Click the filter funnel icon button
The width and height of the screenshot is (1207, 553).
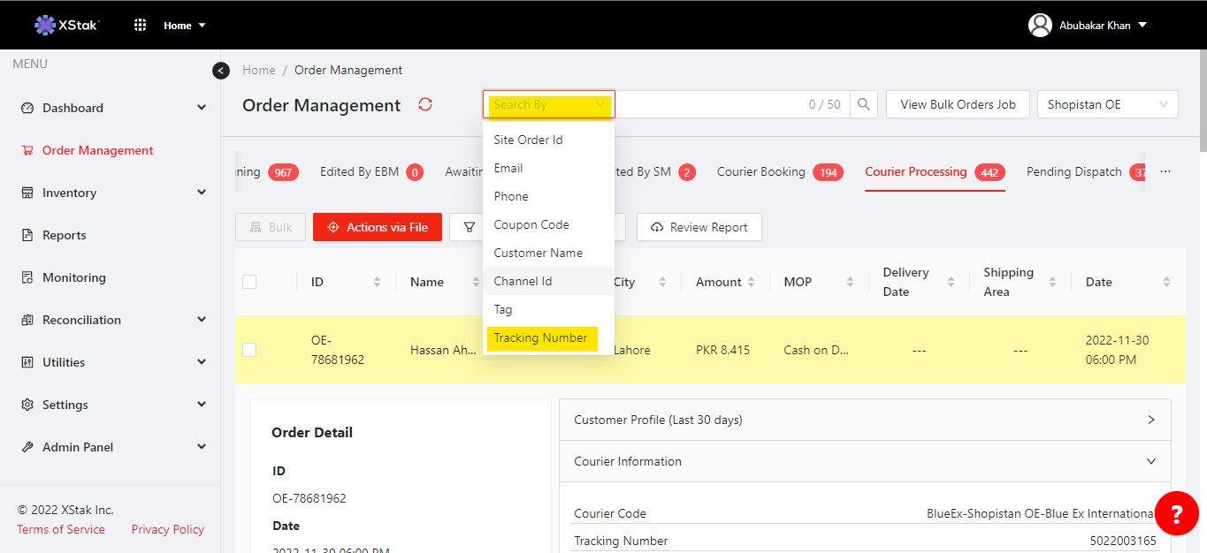coord(469,227)
